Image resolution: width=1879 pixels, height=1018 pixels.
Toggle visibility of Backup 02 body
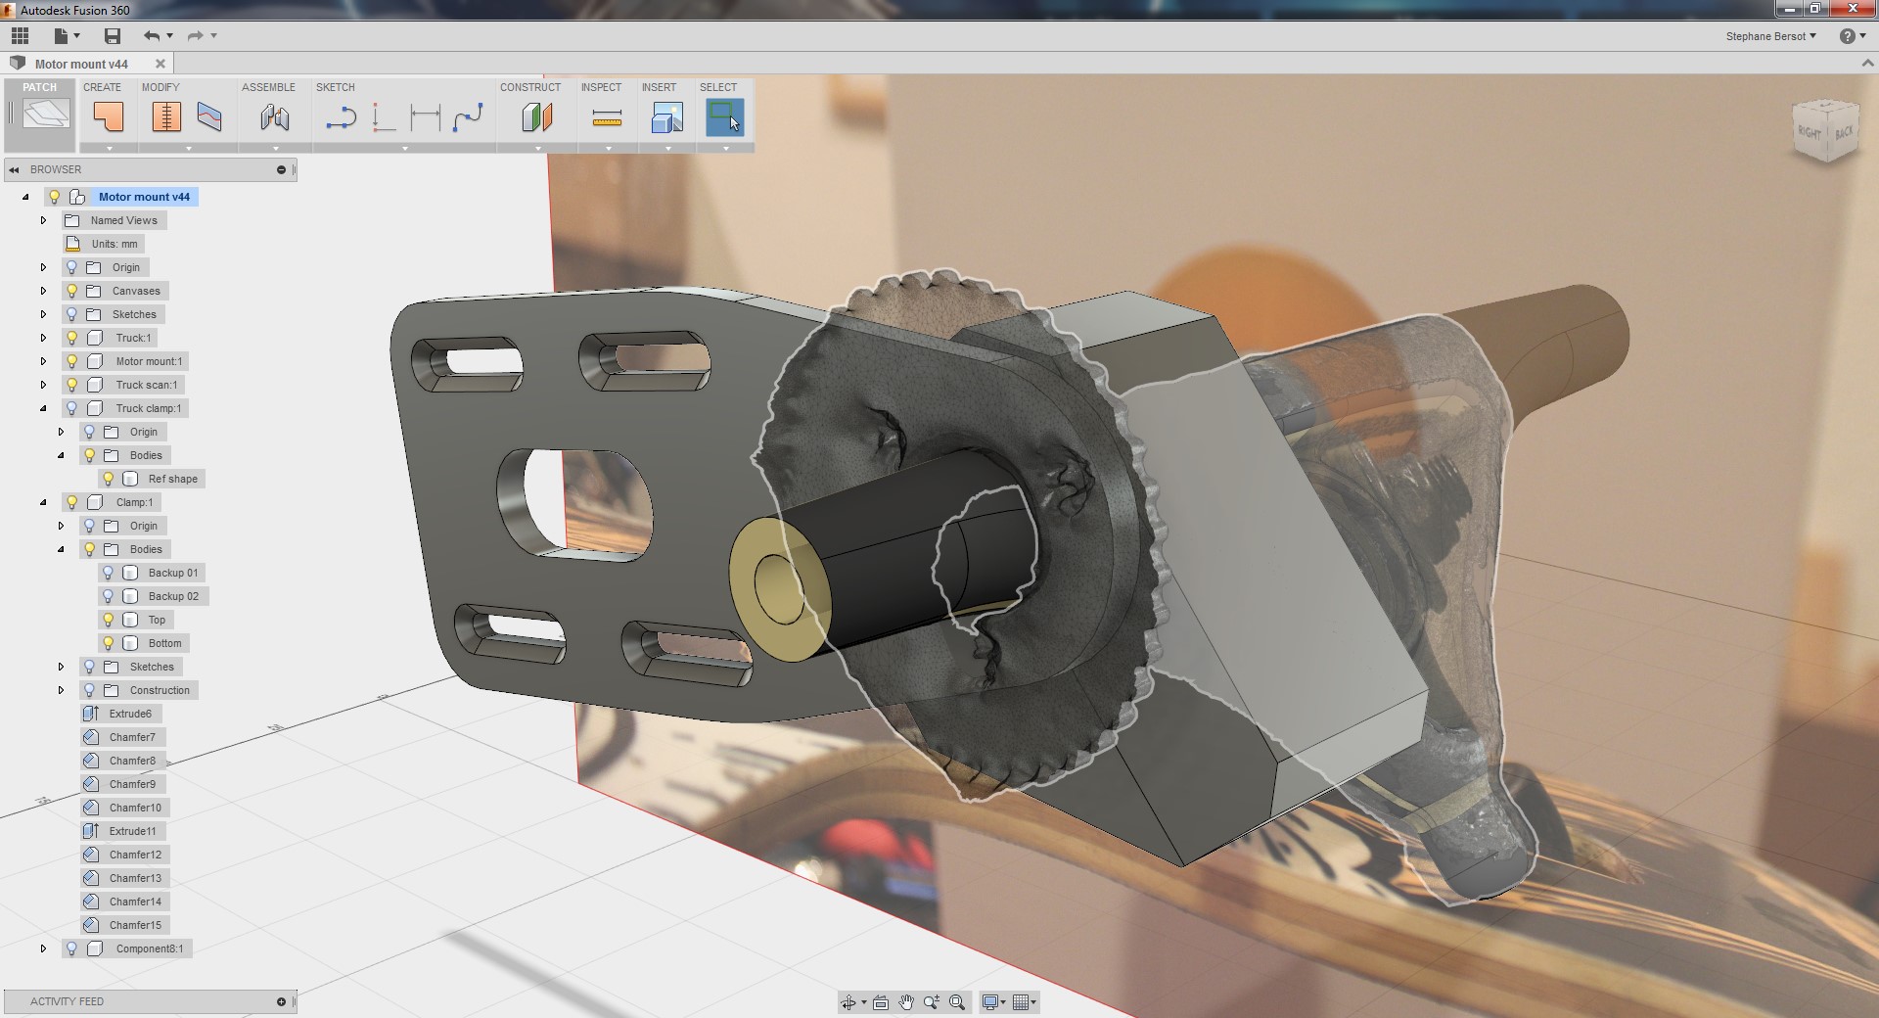109,596
